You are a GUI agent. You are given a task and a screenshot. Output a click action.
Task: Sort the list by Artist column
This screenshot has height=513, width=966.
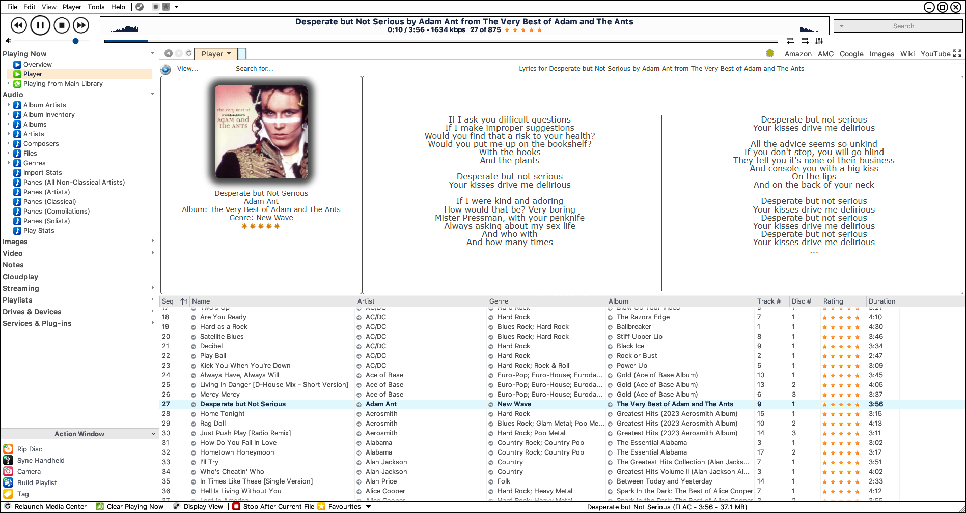[x=421, y=301]
